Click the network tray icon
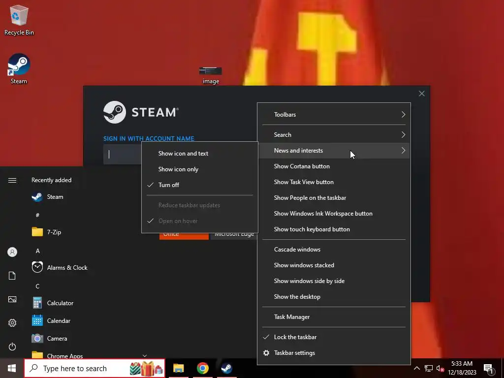The width and height of the screenshot is (504, 378). (429, 368)
